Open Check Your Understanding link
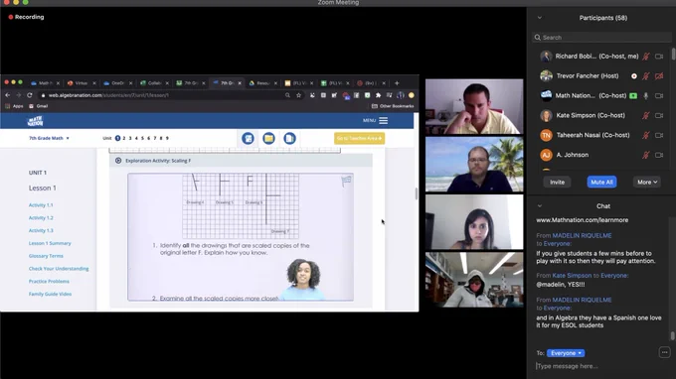Screen dimensions: 676x379 59,269
